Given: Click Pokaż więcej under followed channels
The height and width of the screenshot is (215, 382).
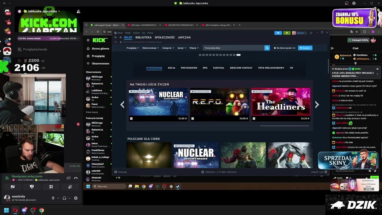Looking at the screenshot, I should click(x=92, y=112).
